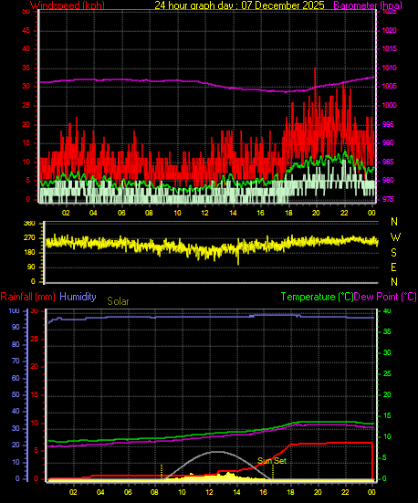Screen dimensions: 418x503
Task: Click the E wind direction letter
Action: (394, 267)
